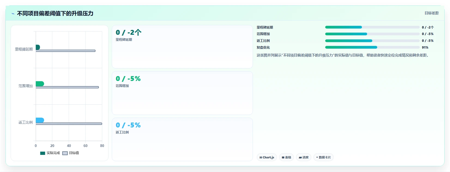This screenshot has width=450, height=172.
Task: Click the 91% value for 复盘优化
Action: point(425,47)
